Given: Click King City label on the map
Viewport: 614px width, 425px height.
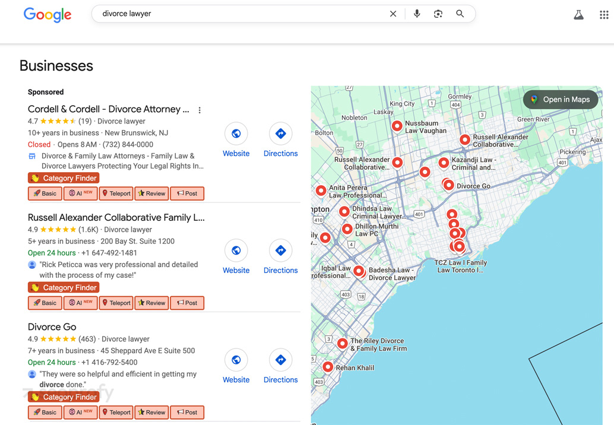Looking at the screenshot, I should 402,104.
